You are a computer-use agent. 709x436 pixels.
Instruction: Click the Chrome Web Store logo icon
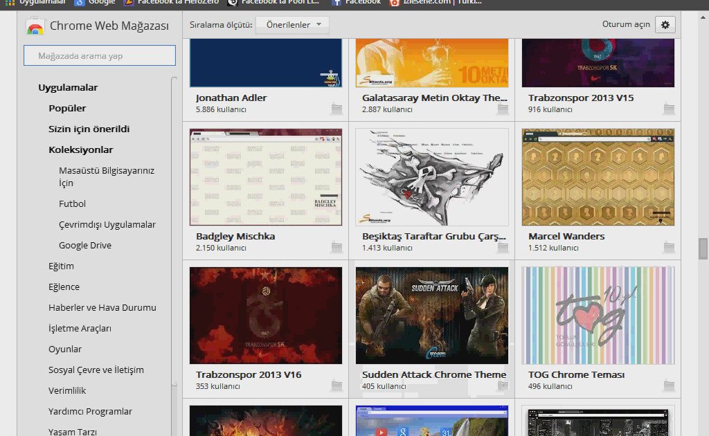coord(35,26)
